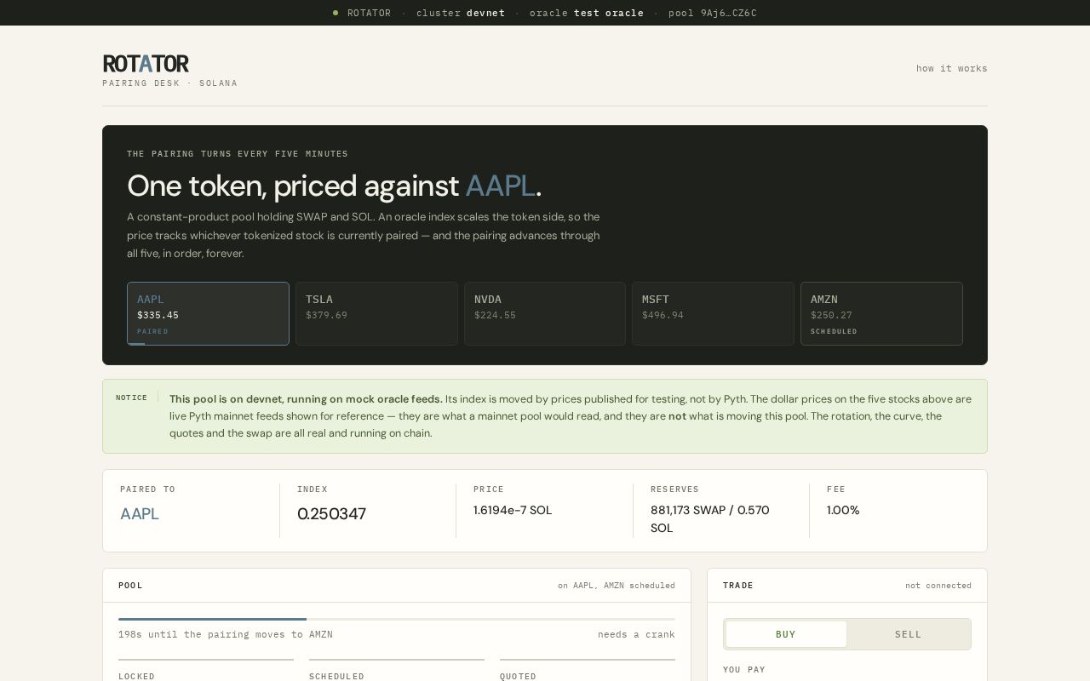Click the blue AAPL word in headline
This screenshot has width=1090, height=681.
(501, 186)
